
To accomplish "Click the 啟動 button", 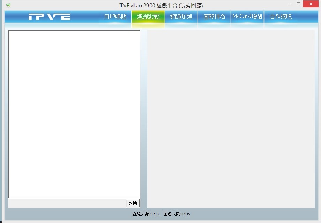I will click(x=133, y=203).
